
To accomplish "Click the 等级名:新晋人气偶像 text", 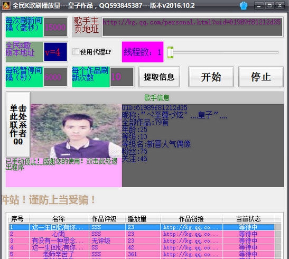I will click(x=156, y=144).
